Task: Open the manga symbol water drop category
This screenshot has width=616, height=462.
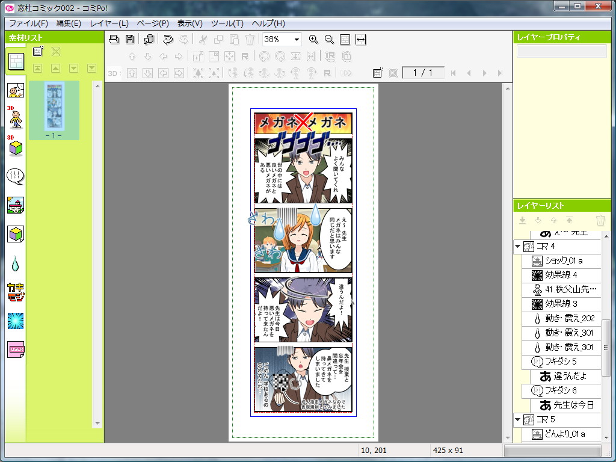Action: click(x=15, y=263)
